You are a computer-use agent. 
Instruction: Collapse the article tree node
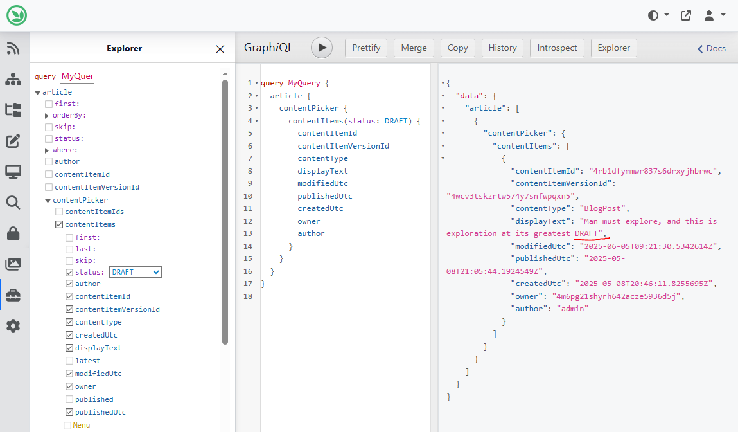(x=38, y=93)
